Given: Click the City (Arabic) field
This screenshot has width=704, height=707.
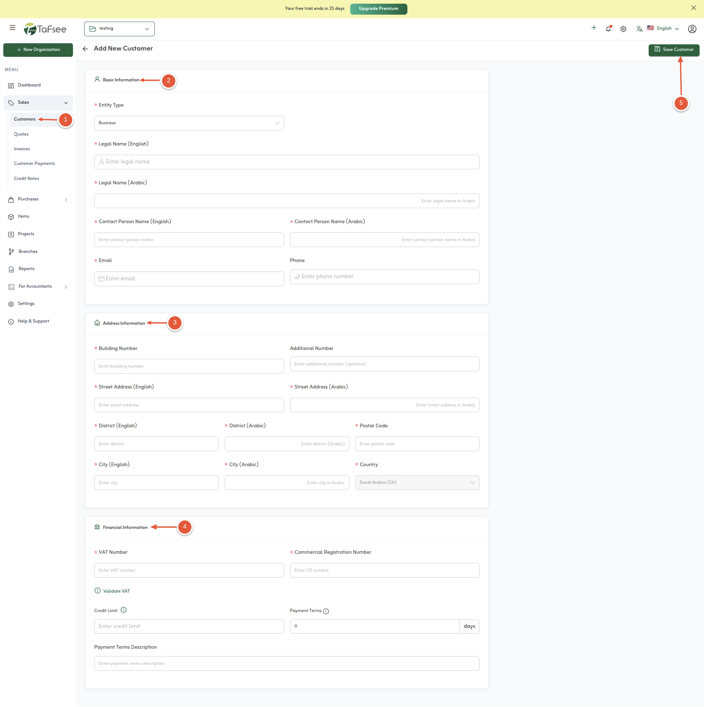Looking at the screenshot, I should point(287,483).
